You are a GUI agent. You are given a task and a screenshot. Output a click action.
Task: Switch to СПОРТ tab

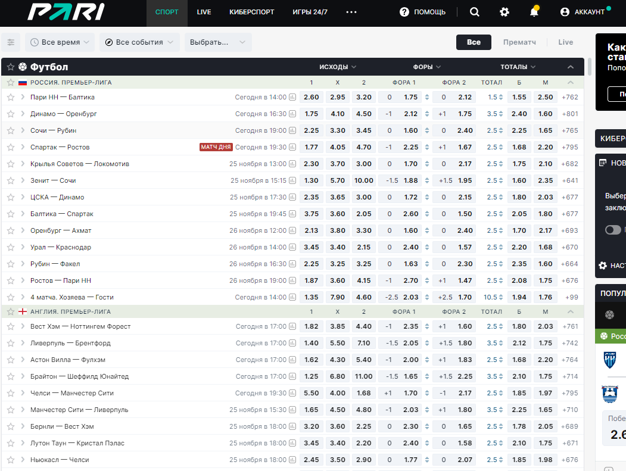167,12
